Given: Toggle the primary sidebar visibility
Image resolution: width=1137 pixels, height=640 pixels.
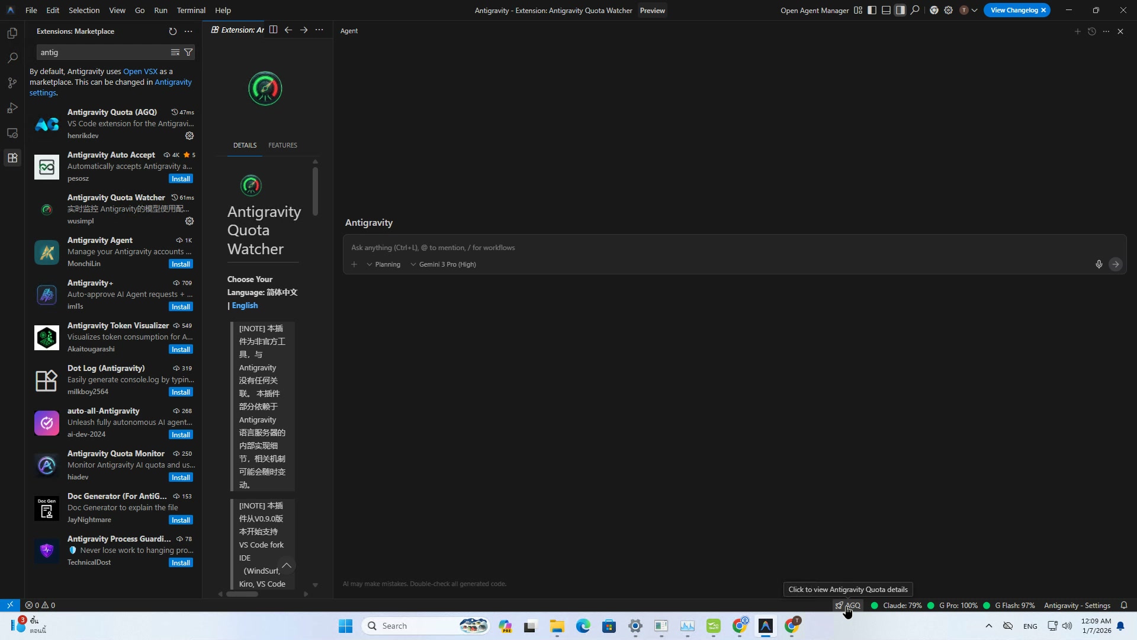Looking at the screenshot, I should [x=871, y=10].
